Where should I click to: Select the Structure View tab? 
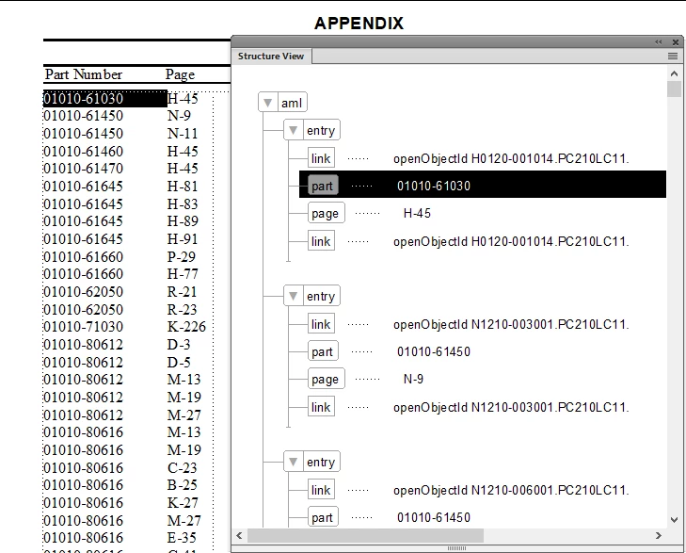(271, 56)
